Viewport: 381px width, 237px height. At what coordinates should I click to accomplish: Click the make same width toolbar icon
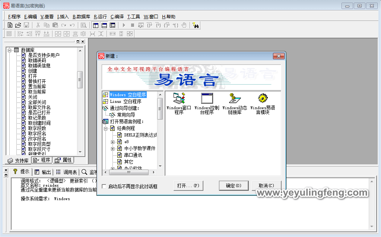click(112, 34)
